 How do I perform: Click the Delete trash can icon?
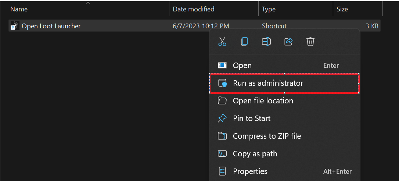(x=310, y=42)
